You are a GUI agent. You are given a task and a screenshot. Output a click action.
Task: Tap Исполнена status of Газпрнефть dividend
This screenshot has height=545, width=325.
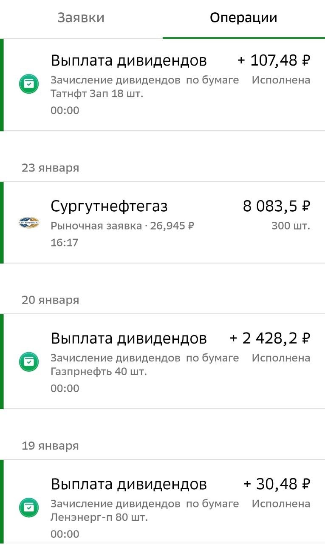point(281,358)
